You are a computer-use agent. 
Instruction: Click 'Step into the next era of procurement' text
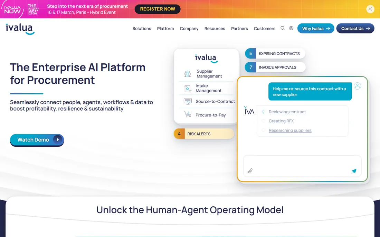pyautogui.click(x=87, y=6)
